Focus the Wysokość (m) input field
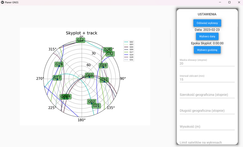 click(207, 127)
